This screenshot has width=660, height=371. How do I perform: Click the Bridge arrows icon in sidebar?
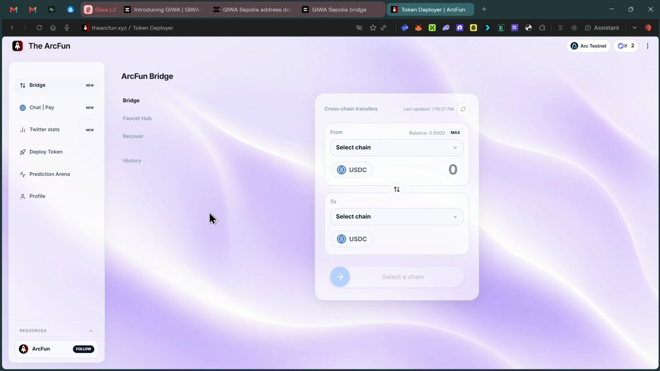[23, 85]
